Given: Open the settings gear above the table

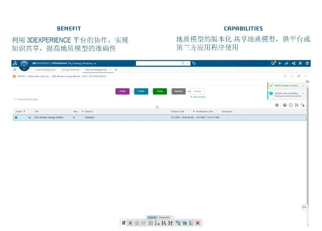Looking at the screenshot, I should tap(277, 105).
